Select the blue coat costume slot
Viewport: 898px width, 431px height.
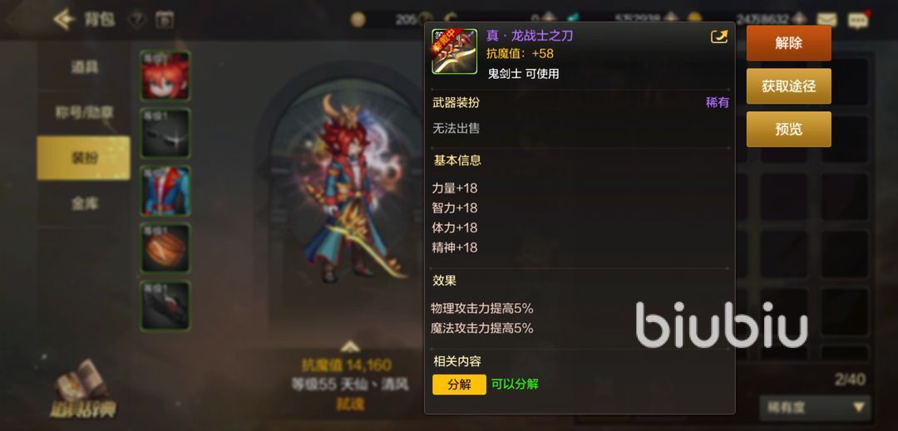click(165, 191)
